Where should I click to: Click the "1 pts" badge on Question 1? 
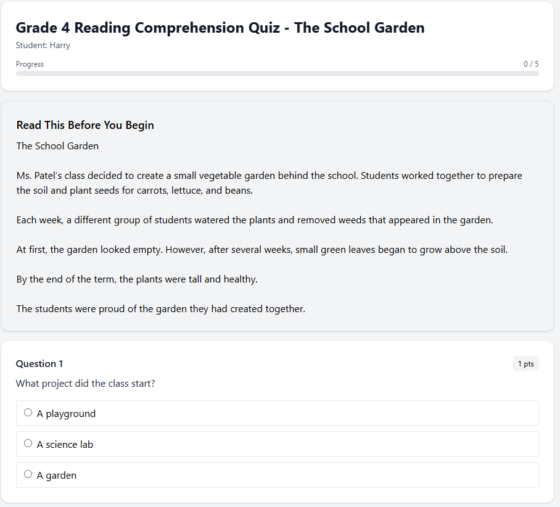tap(525, 363)
